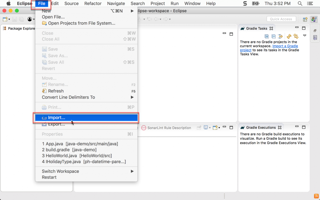
Task: Click the Display Selected Console icon
Action: coord(206,128)
